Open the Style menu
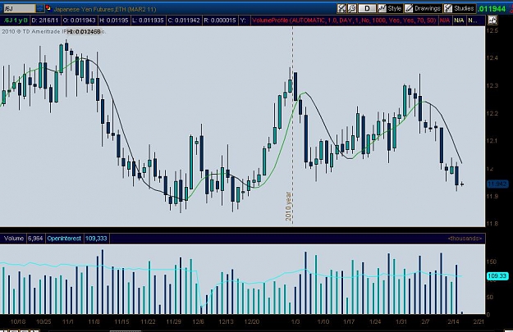This screenshot has width=513, height=332. 390,8
